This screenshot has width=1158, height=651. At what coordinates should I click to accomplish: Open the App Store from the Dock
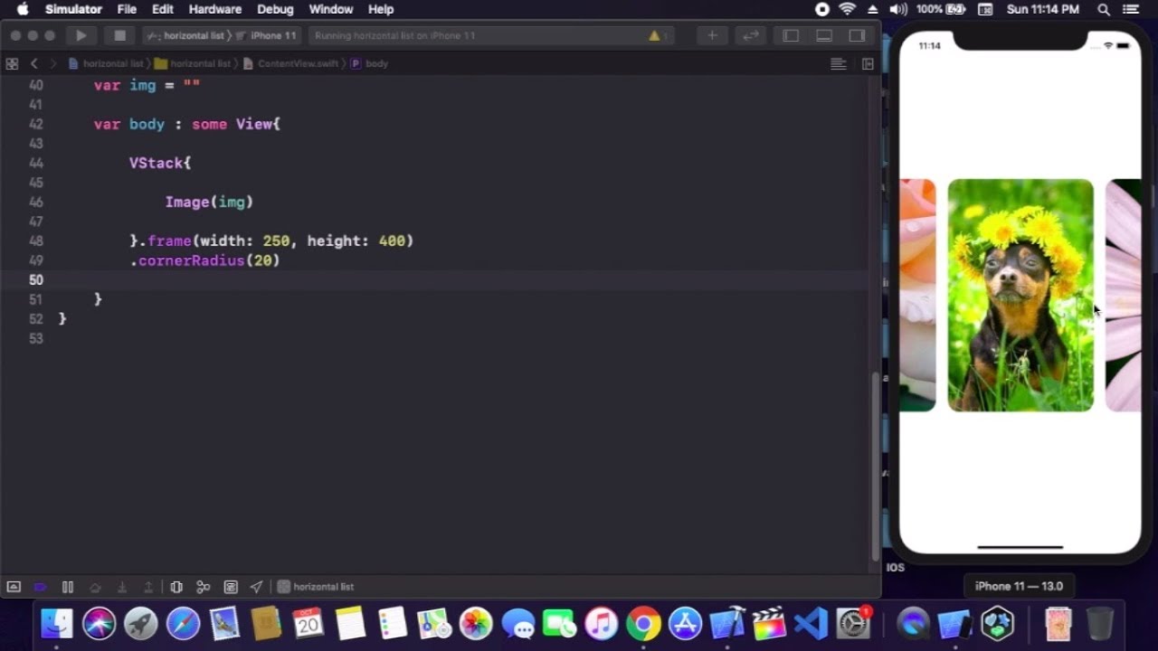[685, 623]
